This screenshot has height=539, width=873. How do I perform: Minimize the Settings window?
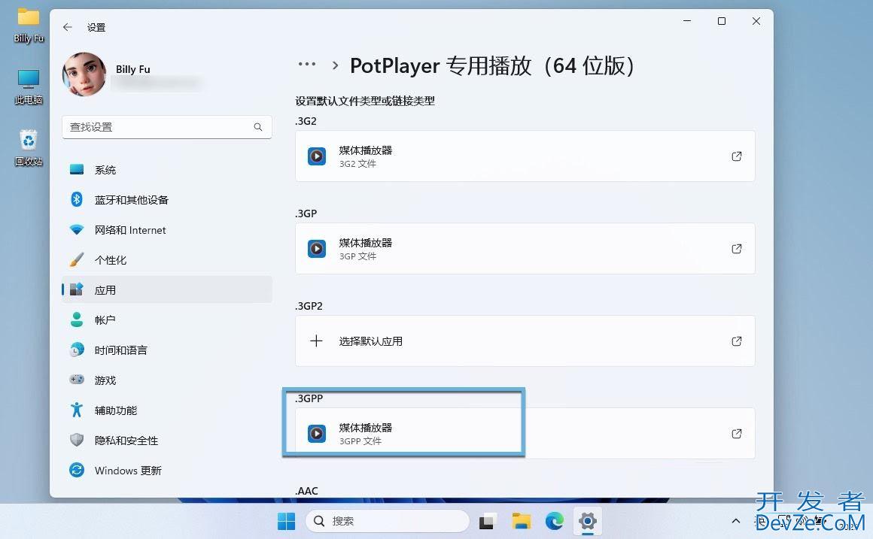pos(687,21)
